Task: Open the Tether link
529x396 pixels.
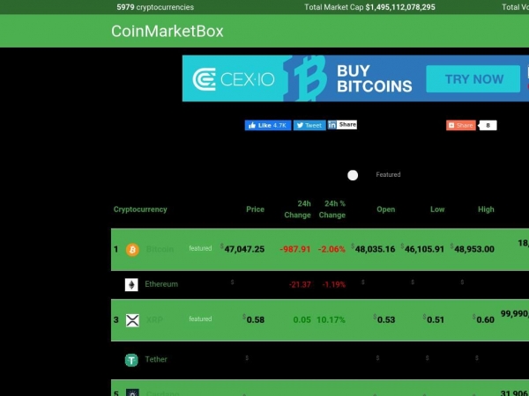Action: (156, 359)
